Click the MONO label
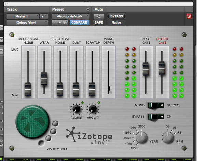Screen dimensions: 205x161 click(x=140, y=105)
